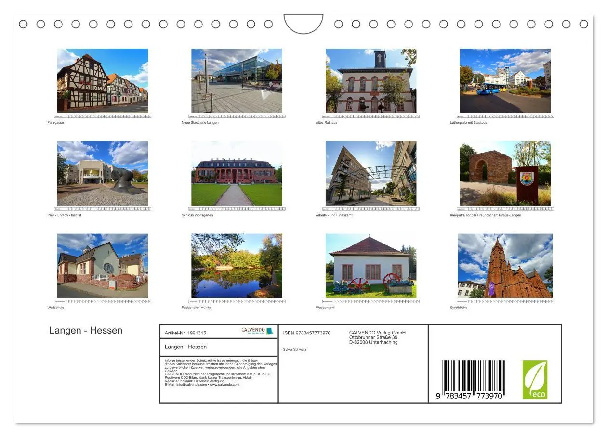Click 'D-82008 Unterhaching' address line
Viewport: 607px width, 437px height.
[x=373, y=342]
